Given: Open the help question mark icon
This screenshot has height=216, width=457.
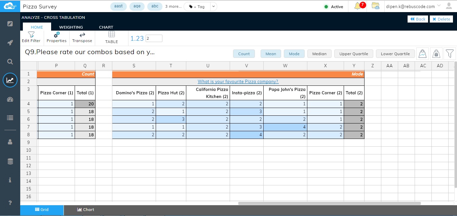Looking at the screenshot, I should tap(10, 203).
